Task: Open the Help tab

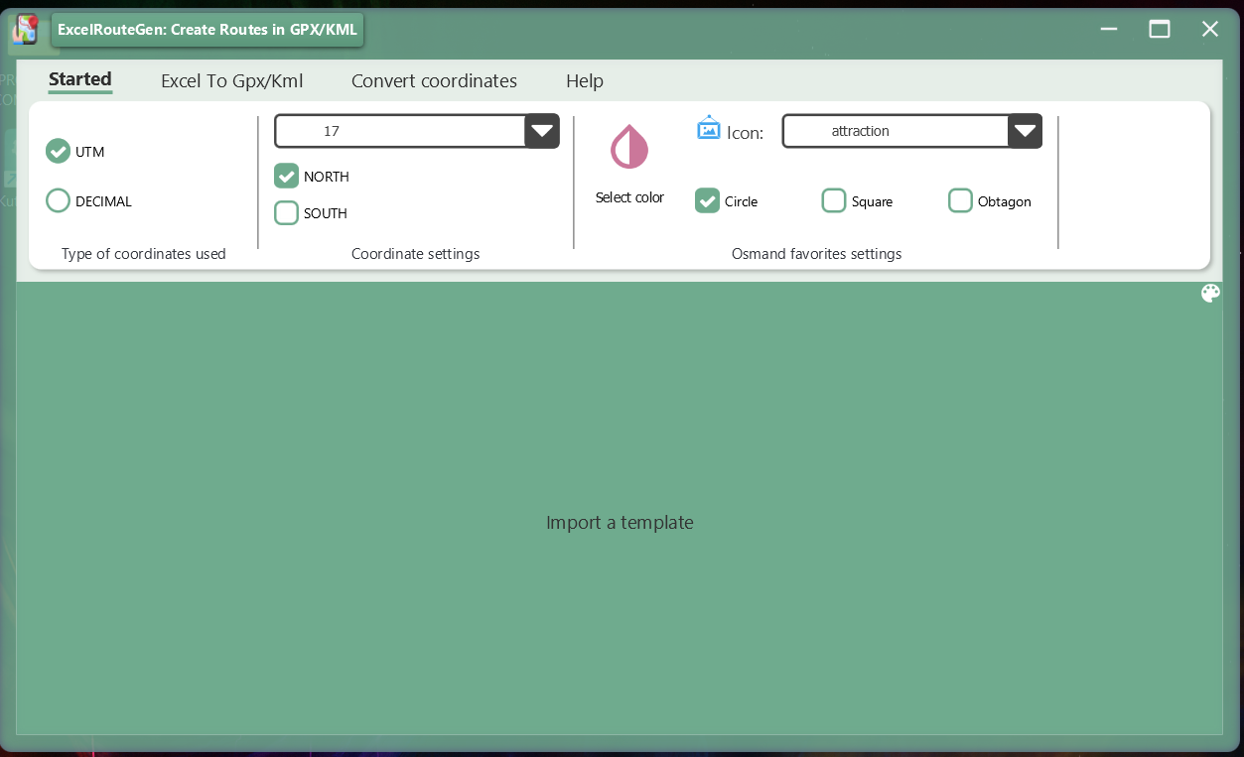Action: tap(585, 80)
